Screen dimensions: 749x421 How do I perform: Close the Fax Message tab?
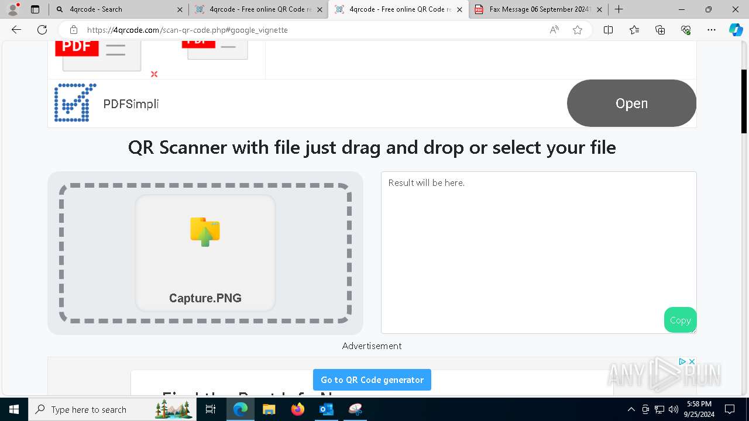[599, 9]
